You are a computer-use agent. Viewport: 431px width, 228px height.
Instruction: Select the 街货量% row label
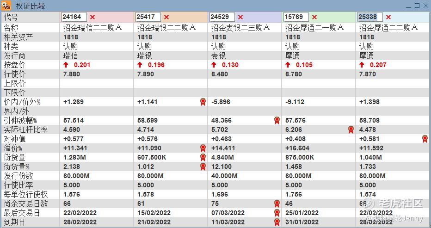point(17,166)
